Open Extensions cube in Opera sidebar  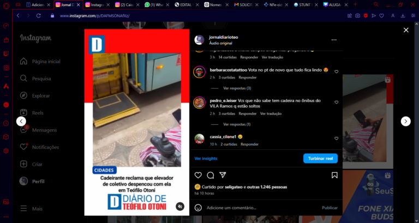pyautogui.click(x=6, y=137)
